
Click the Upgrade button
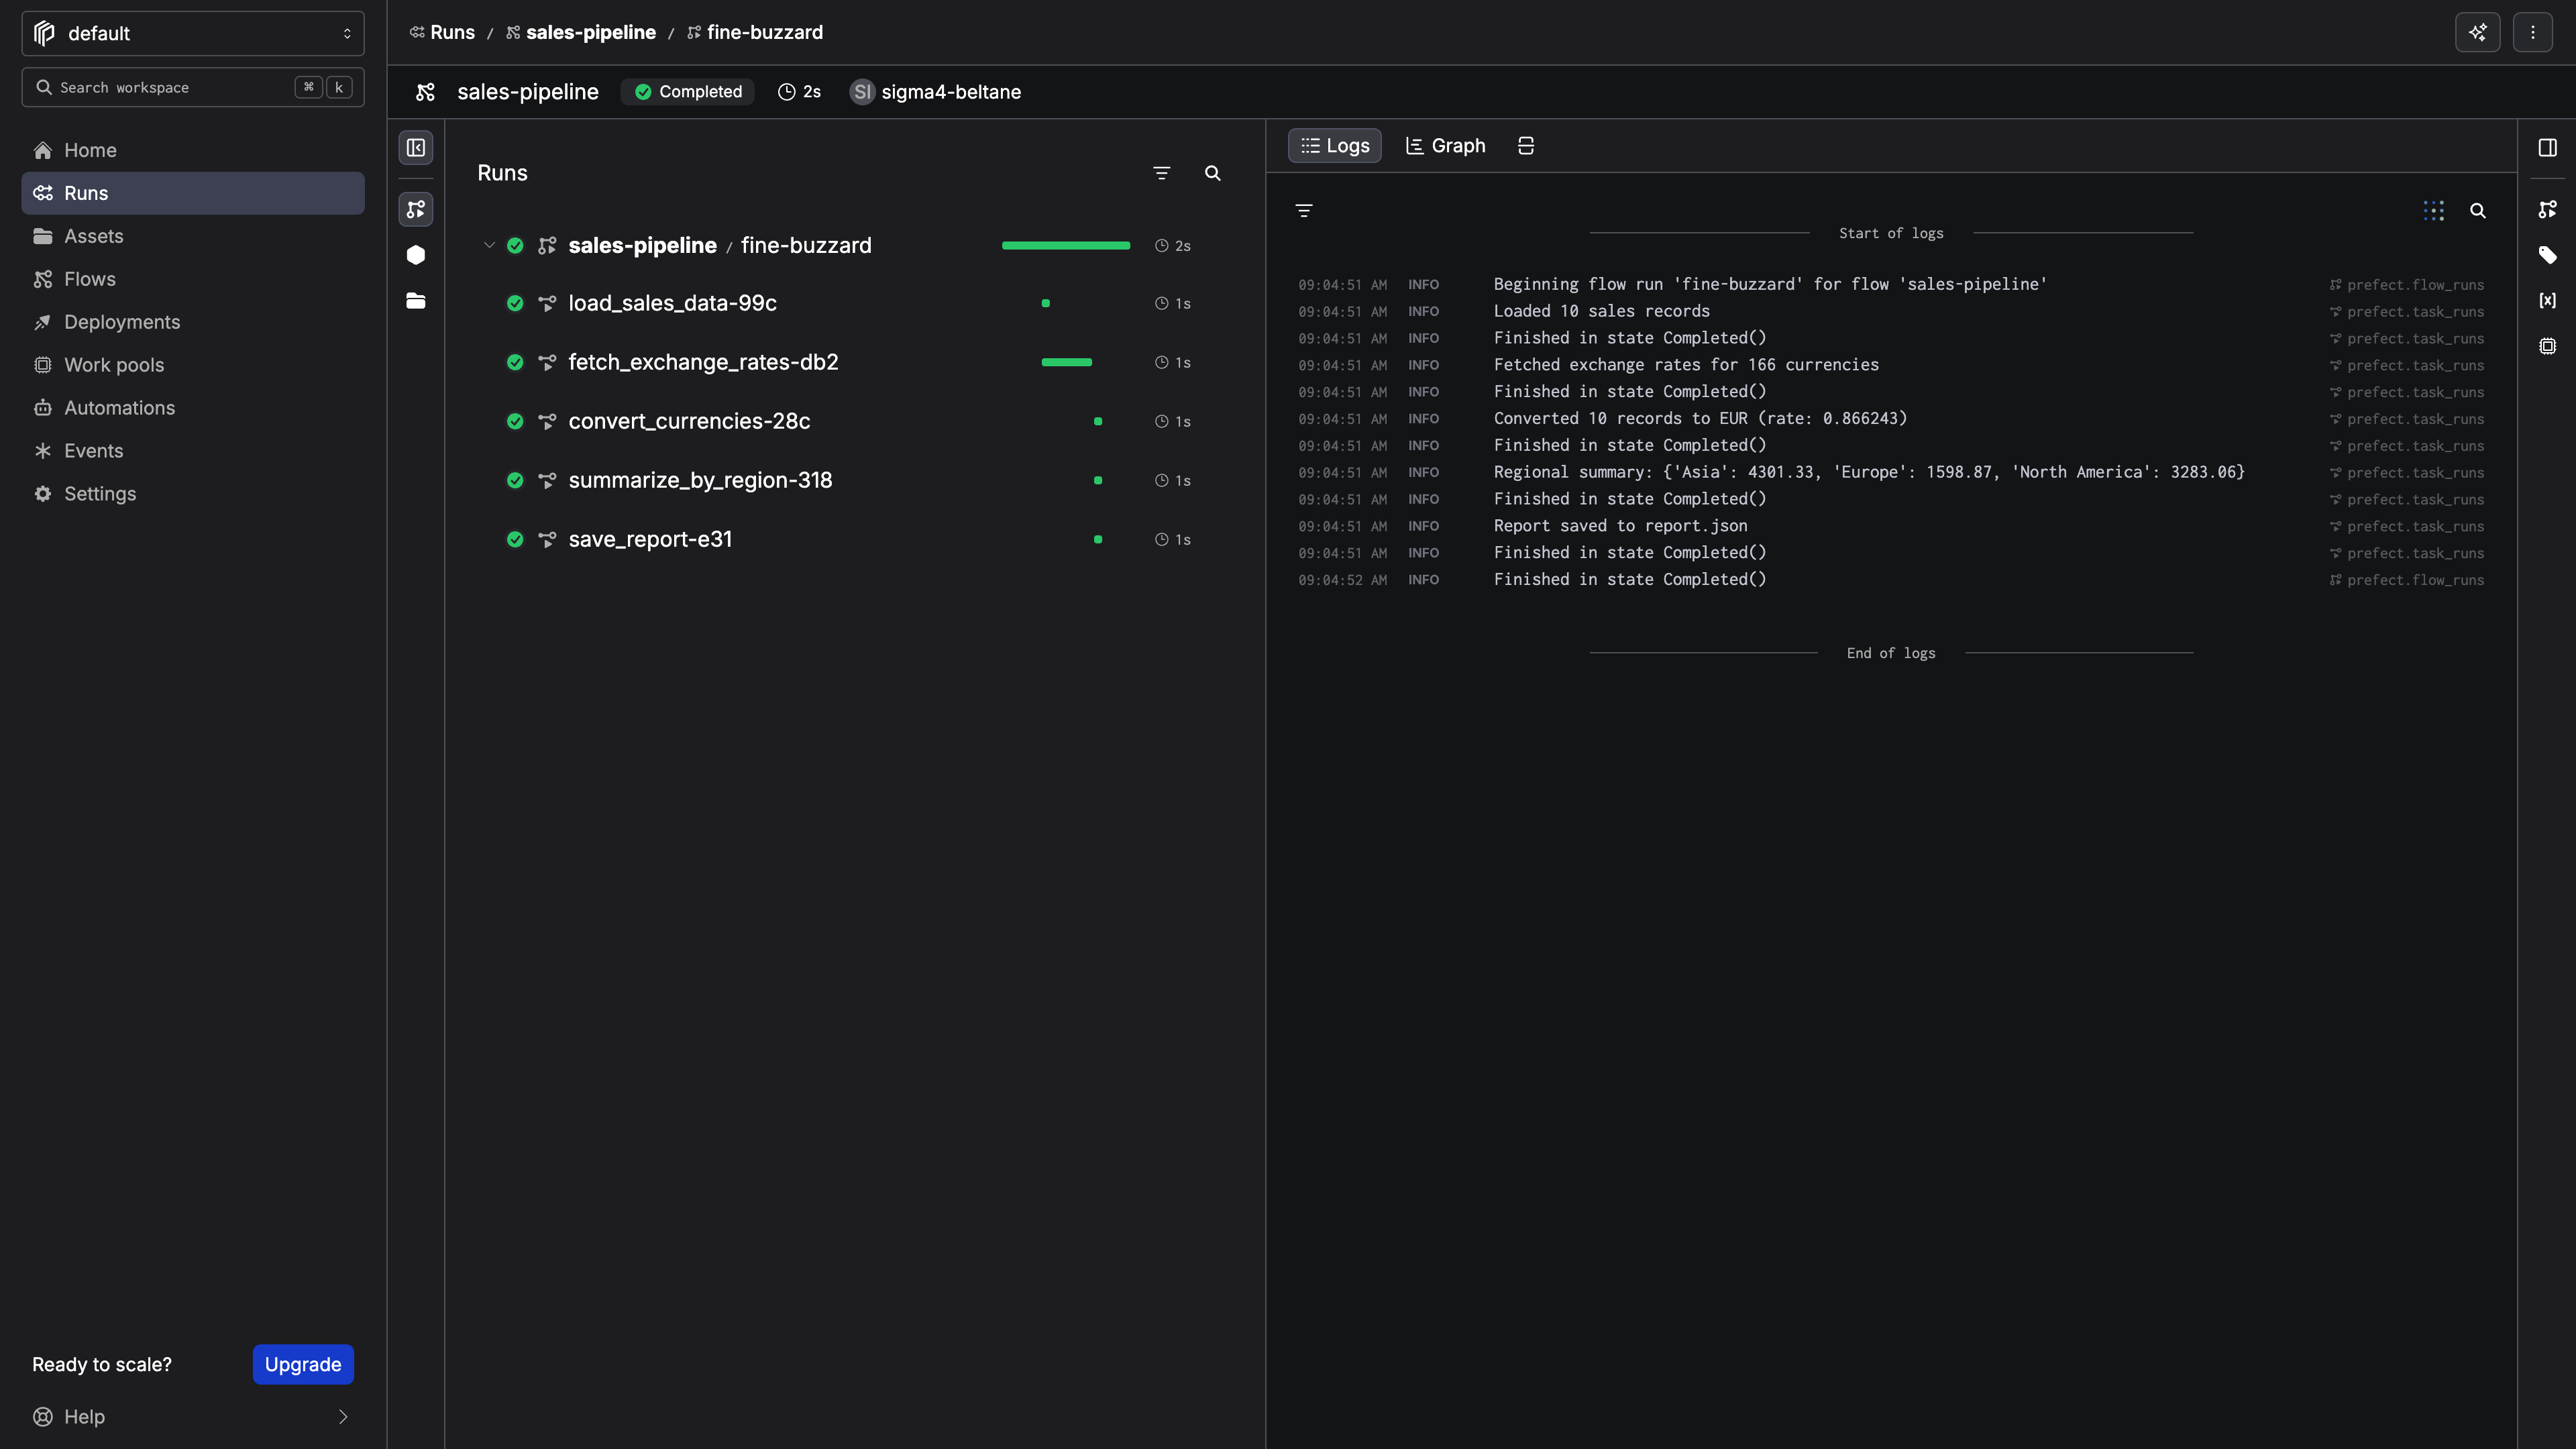pyautogui.click(x=302, y=1364)
